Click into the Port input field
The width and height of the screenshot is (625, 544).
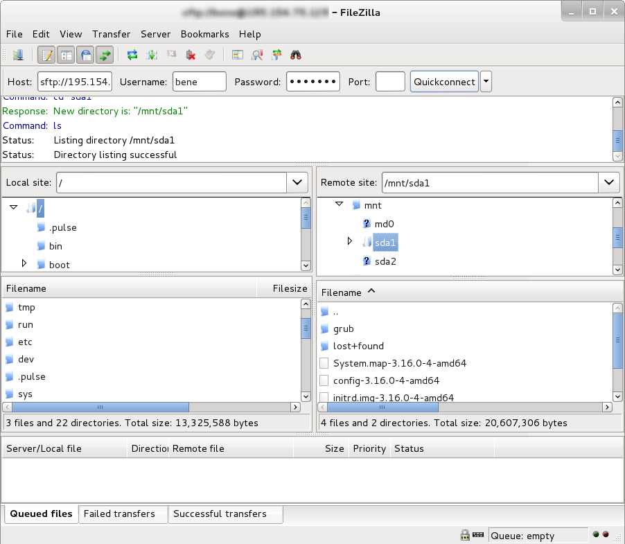(390, 82)
